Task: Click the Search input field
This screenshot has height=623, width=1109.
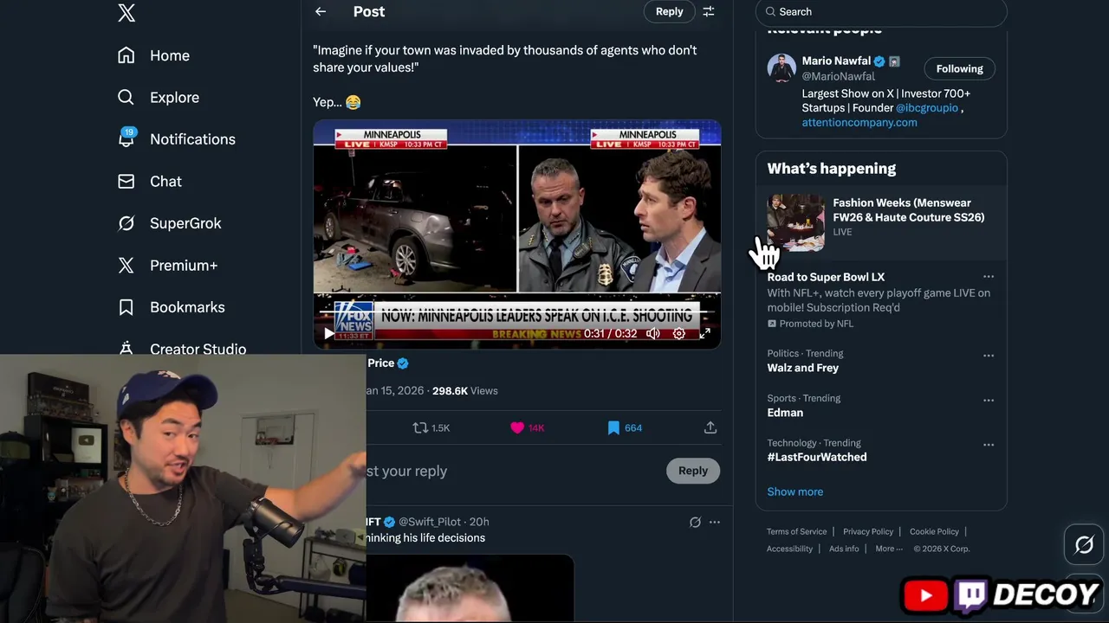Action: pyautogui.click(x=881, y=12)
